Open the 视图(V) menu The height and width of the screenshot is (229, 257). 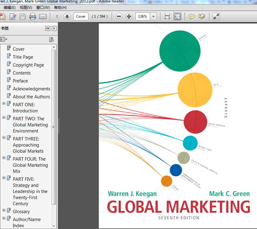26,8
